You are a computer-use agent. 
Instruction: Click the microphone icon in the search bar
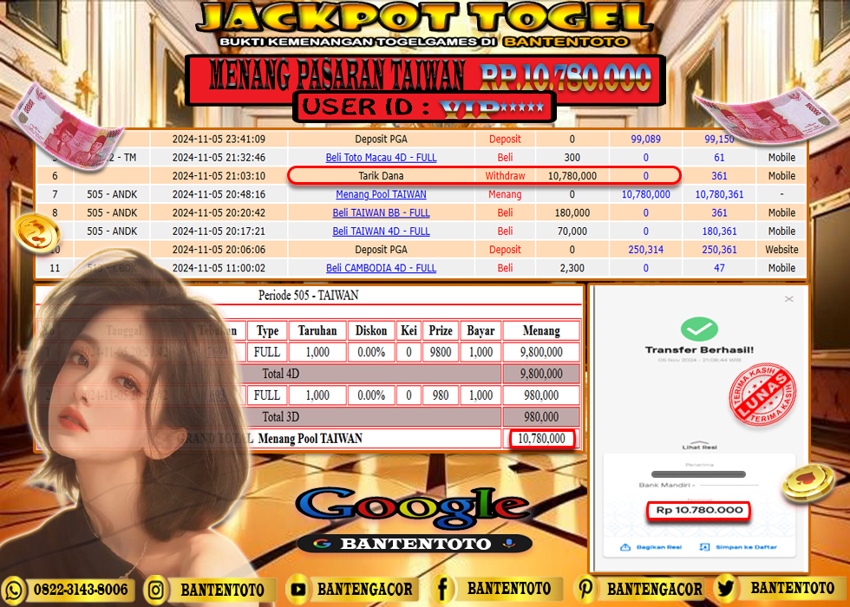[x=508, y=544]
